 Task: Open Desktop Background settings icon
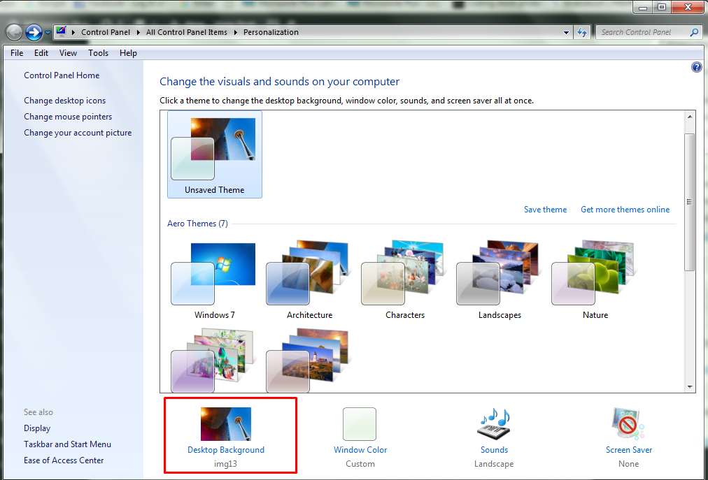[x=225, y=424]
